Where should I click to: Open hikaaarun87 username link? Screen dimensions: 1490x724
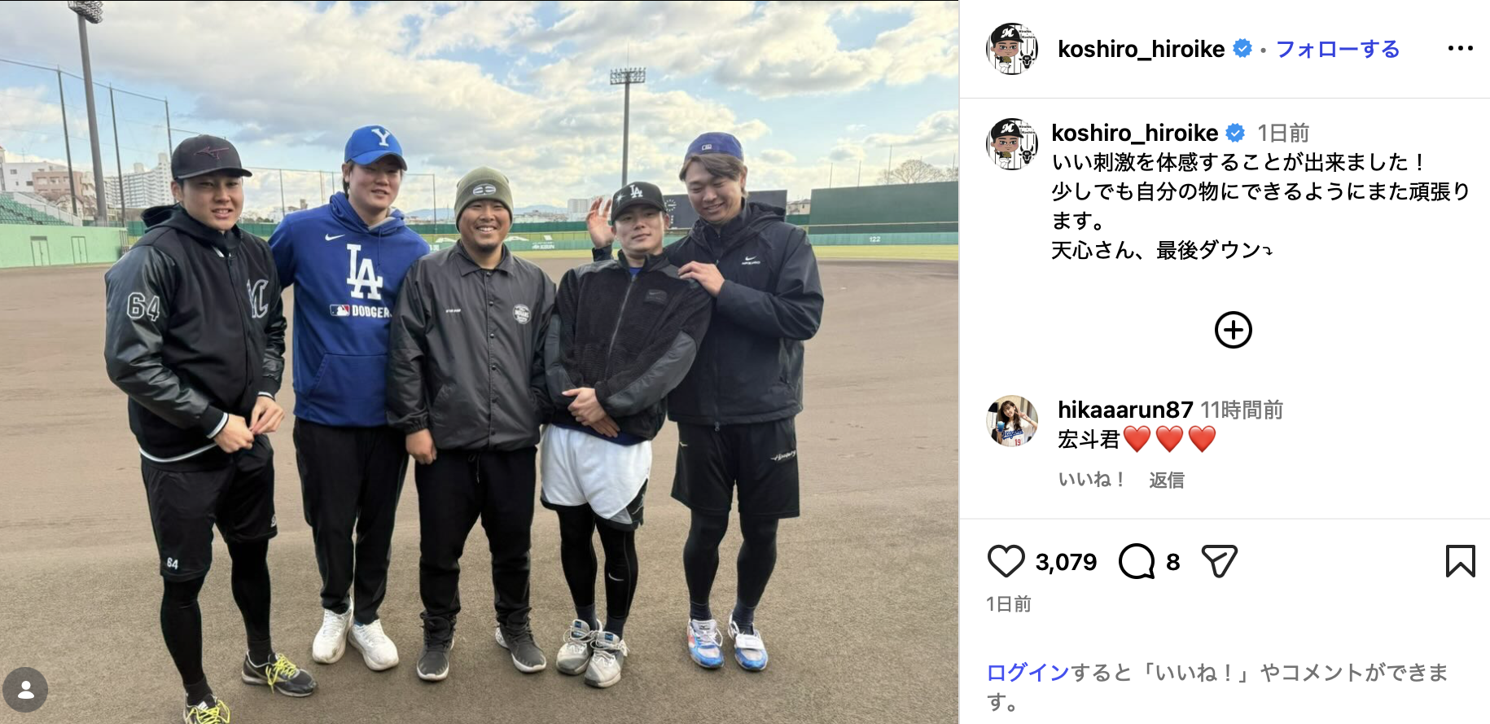click(x=1125, y=410)
